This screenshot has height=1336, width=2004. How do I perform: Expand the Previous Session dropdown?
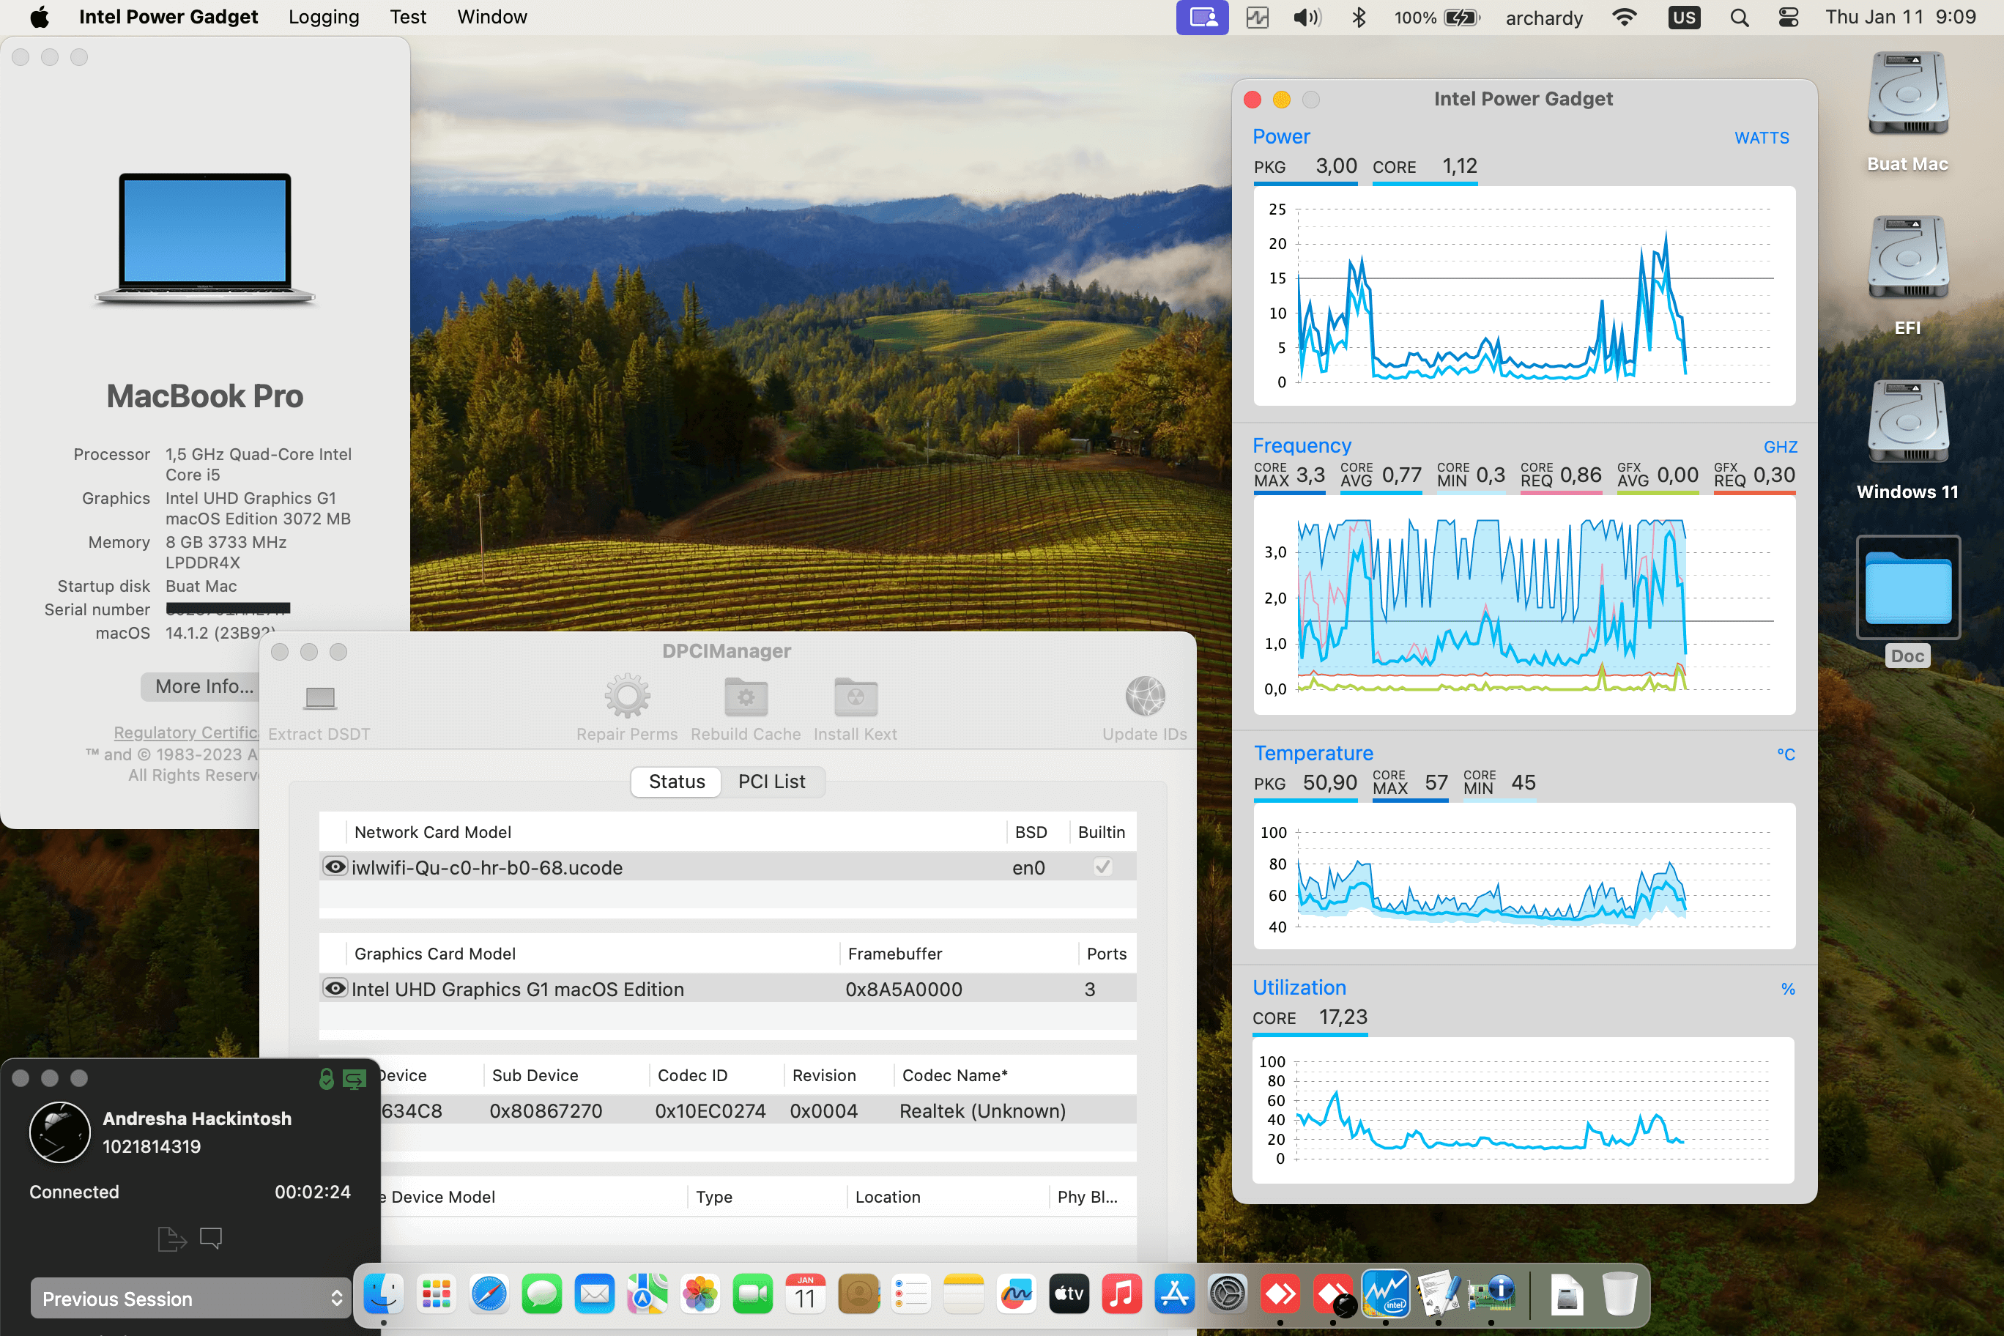(191, 1299)
